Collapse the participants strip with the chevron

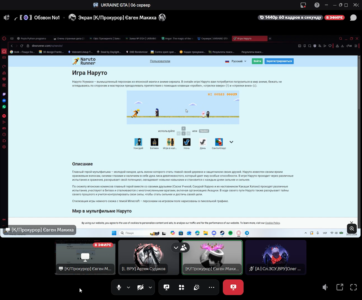176,248
